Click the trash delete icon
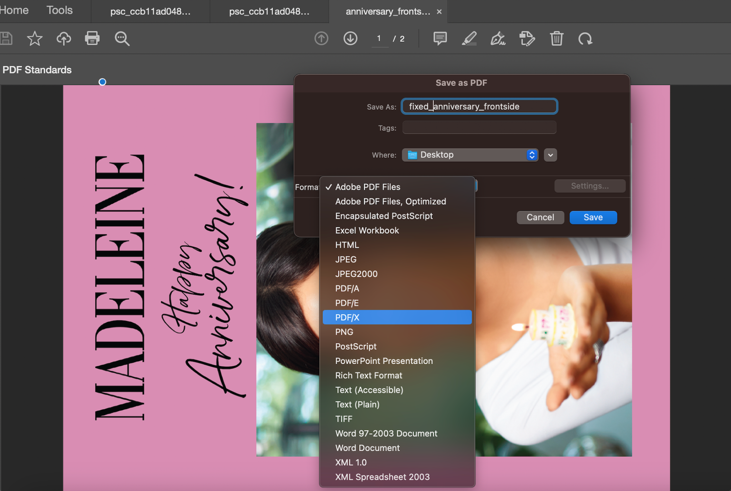 tap(556, 38)
